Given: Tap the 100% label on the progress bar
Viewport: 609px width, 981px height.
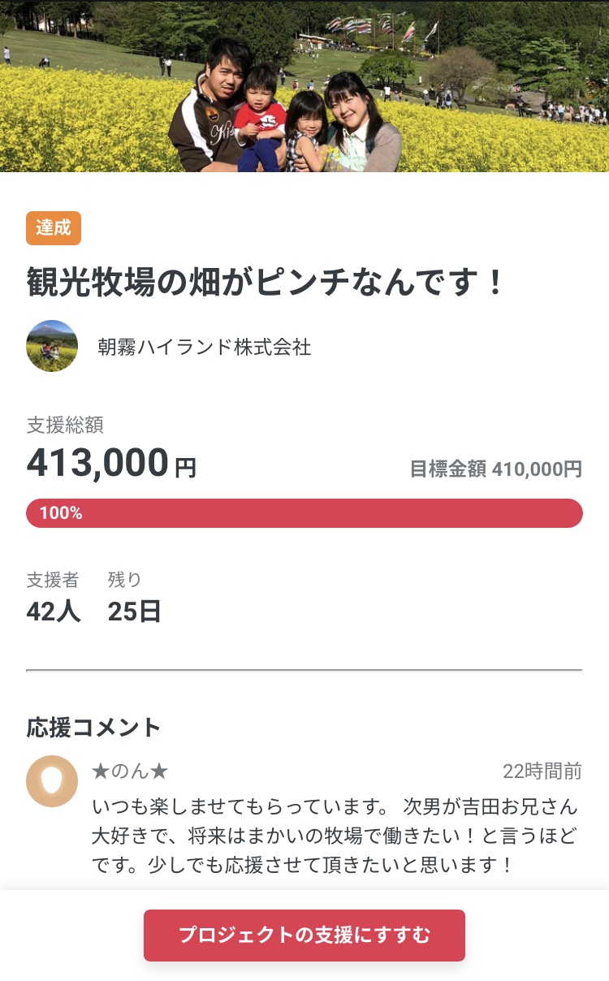Looking at the screenshot, I should pos(61,513).
